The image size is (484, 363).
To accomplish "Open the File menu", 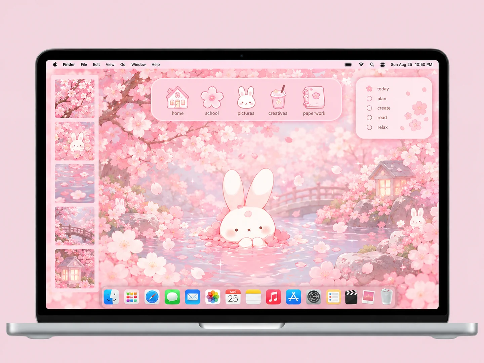I will click(84, 65).
